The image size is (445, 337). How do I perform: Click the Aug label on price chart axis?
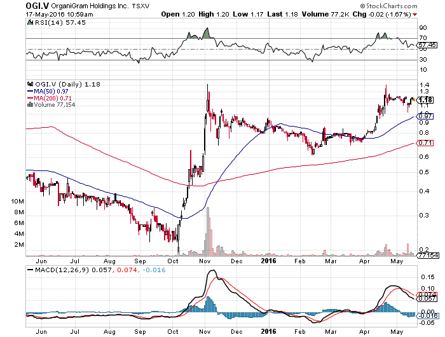pyautogui.click(x=109, y=261)
